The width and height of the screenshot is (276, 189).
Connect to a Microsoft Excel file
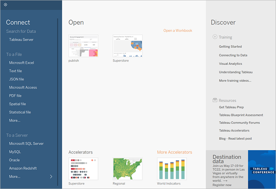[x=21, y=63]
